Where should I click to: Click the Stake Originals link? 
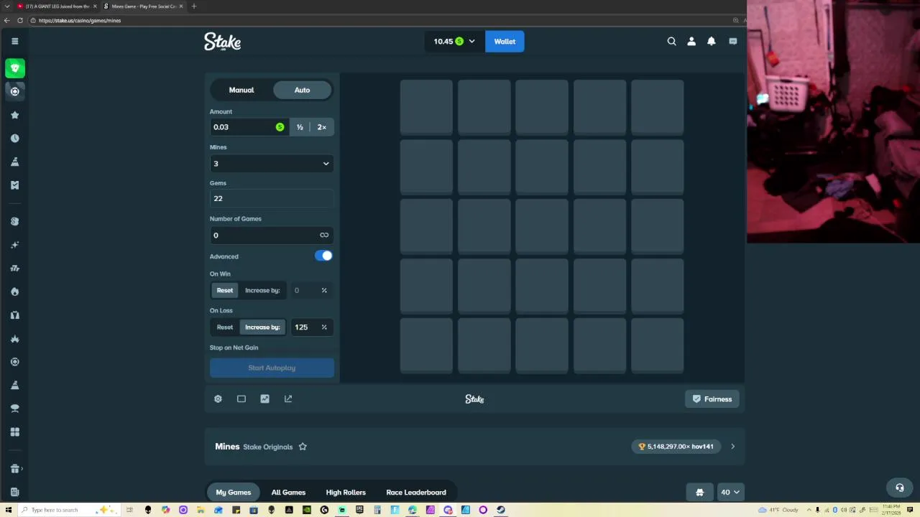pyautogui.click(x=268, y=447)
